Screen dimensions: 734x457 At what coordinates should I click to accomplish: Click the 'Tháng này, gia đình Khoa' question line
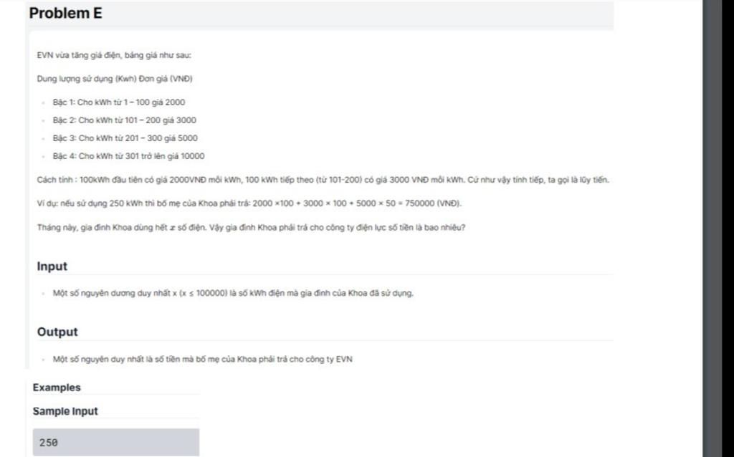pos(251,227)
